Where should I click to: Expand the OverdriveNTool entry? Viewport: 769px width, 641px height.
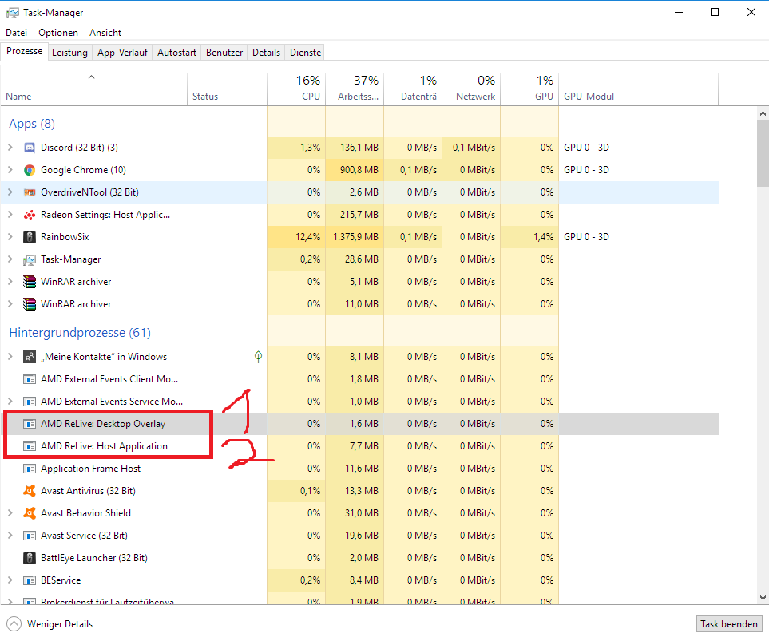click(x=10, y=192)
